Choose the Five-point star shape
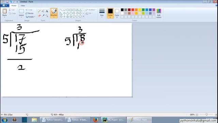The height and width of the screenshot is (123, 218). 67,16
